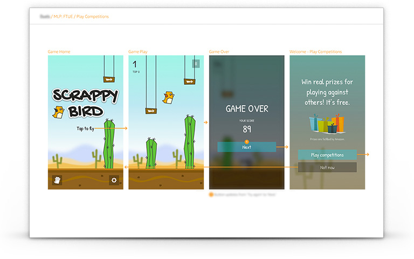
Task: Select the Game Over screen label
Action: coord(219,52)
